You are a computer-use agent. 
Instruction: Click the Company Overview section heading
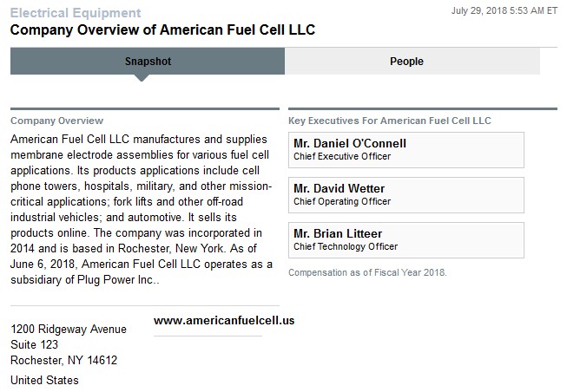coord(56,121)
